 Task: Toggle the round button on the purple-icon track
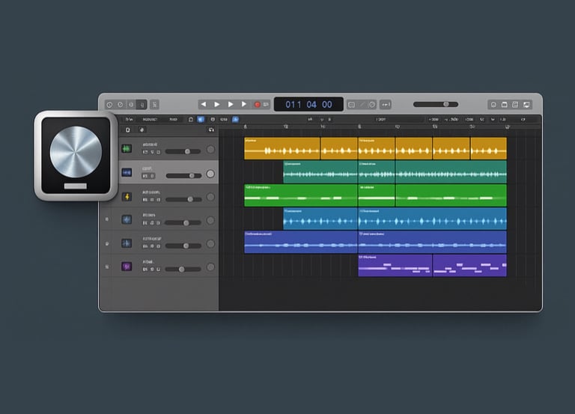[210, 267]
